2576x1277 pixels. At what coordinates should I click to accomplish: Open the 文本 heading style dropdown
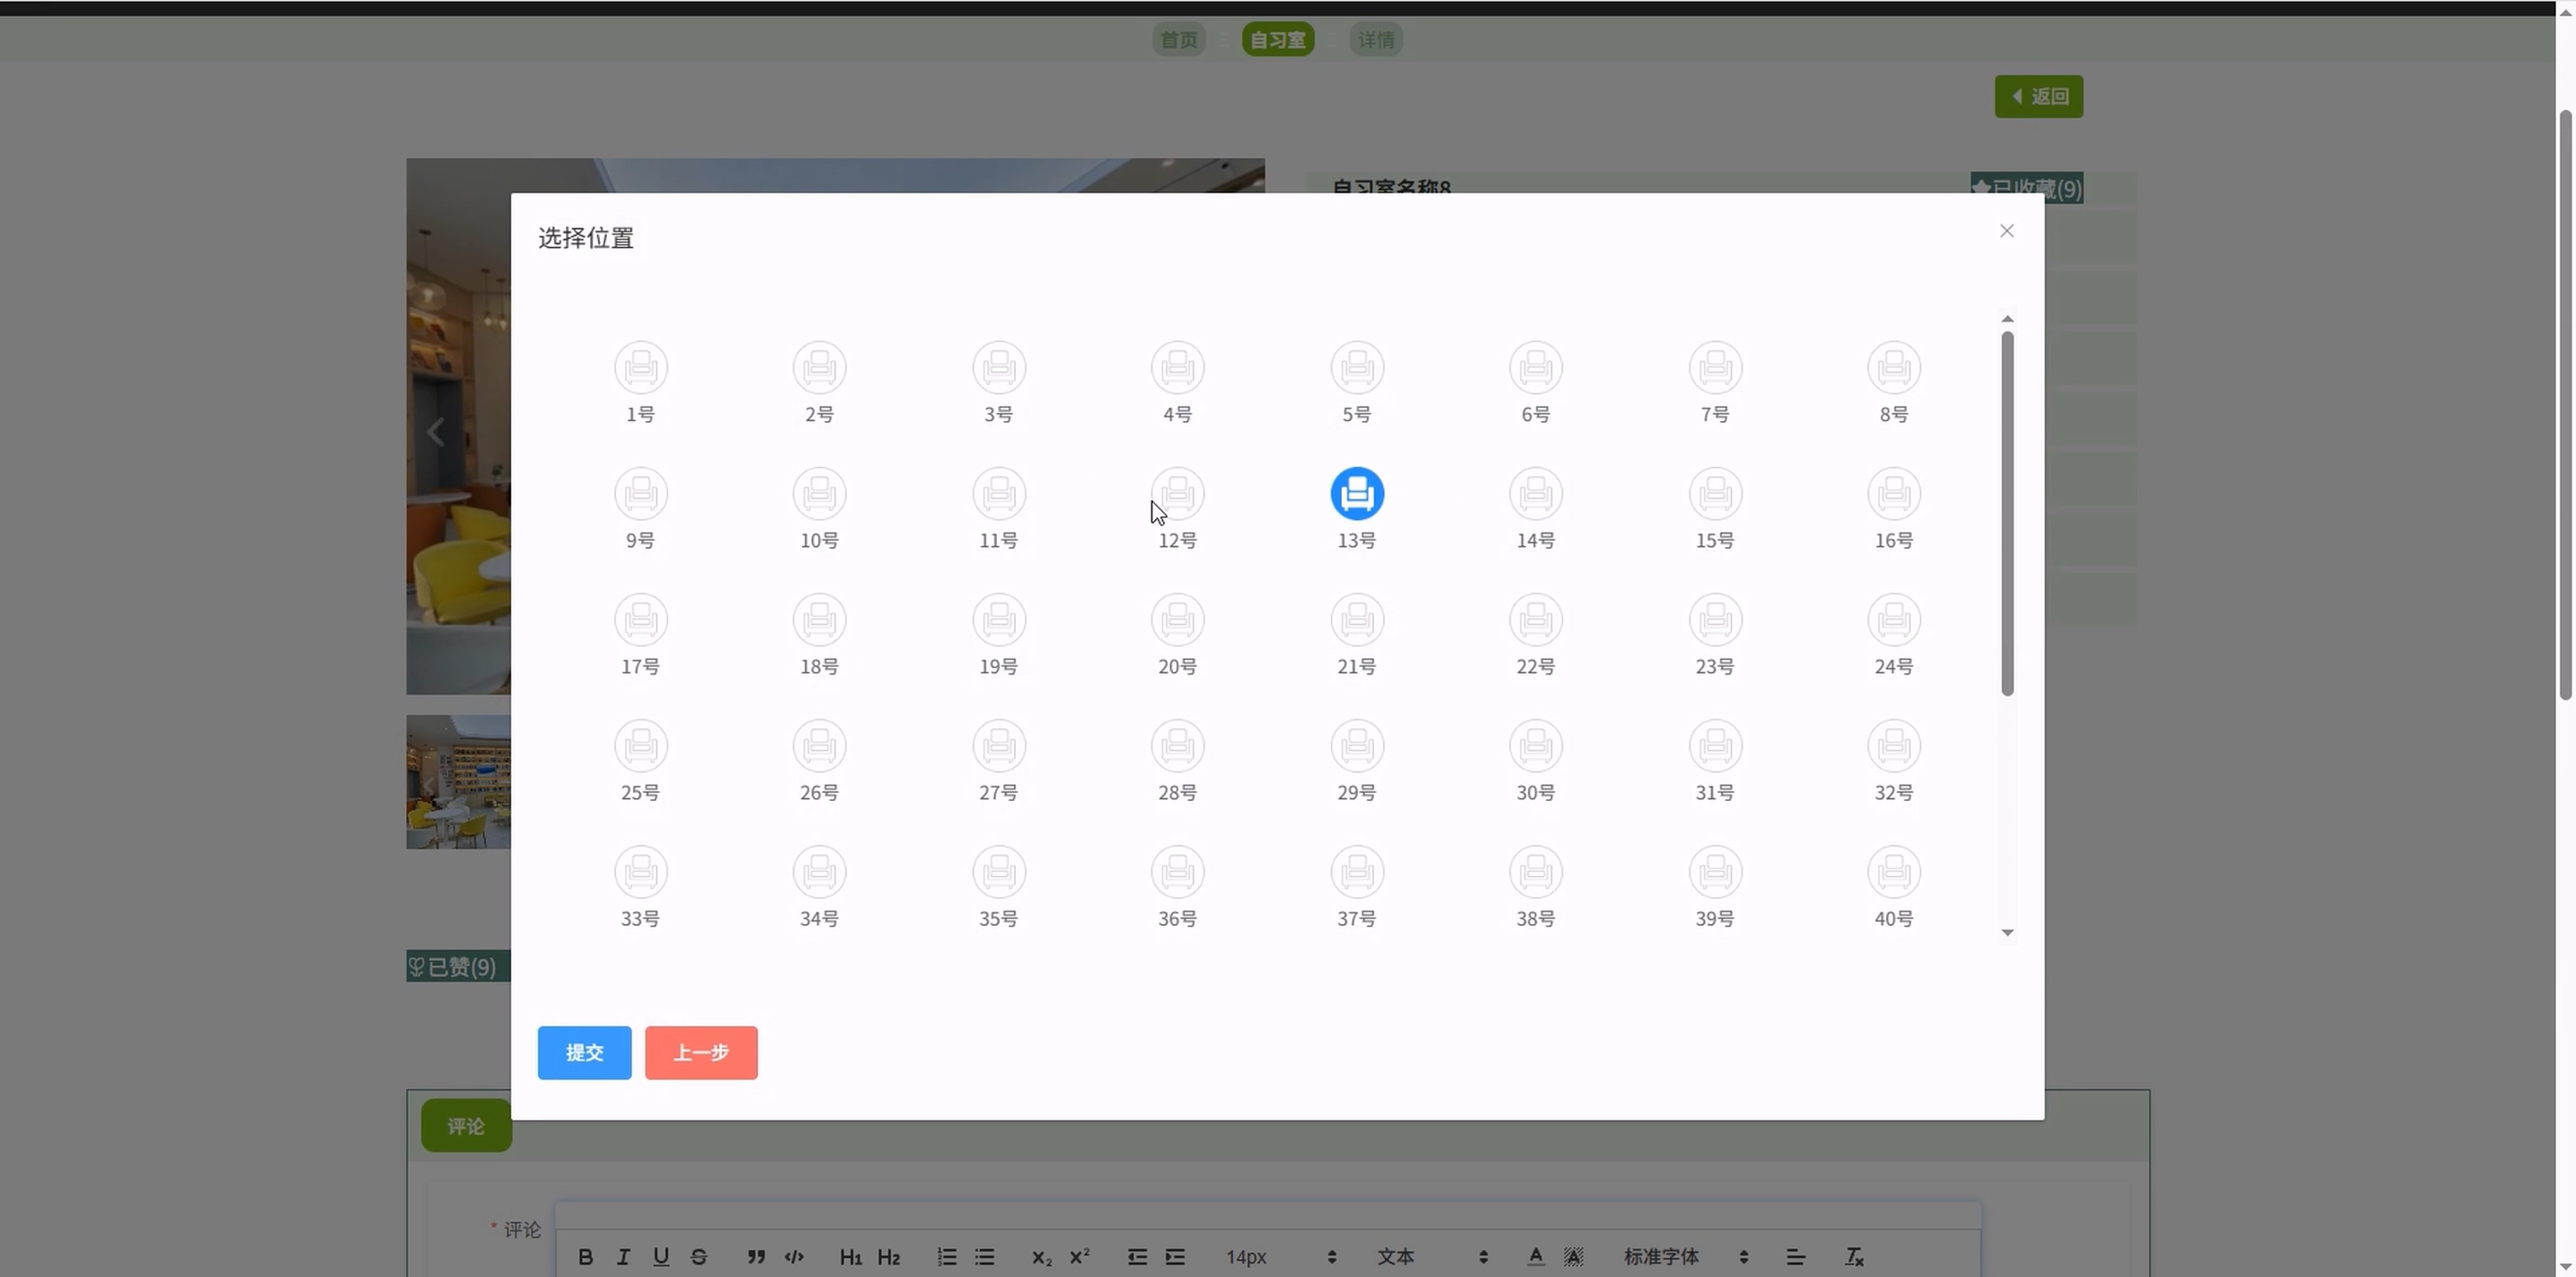coord(1430,1257)
